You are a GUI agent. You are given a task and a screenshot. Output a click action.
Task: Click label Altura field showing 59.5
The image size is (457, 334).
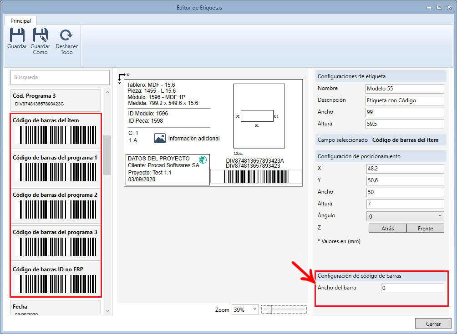click(405, 124)
